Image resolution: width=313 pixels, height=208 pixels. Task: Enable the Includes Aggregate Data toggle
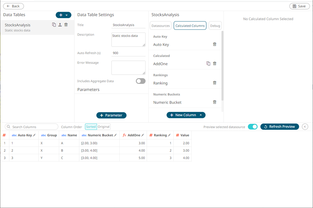[x=140, y=81]
